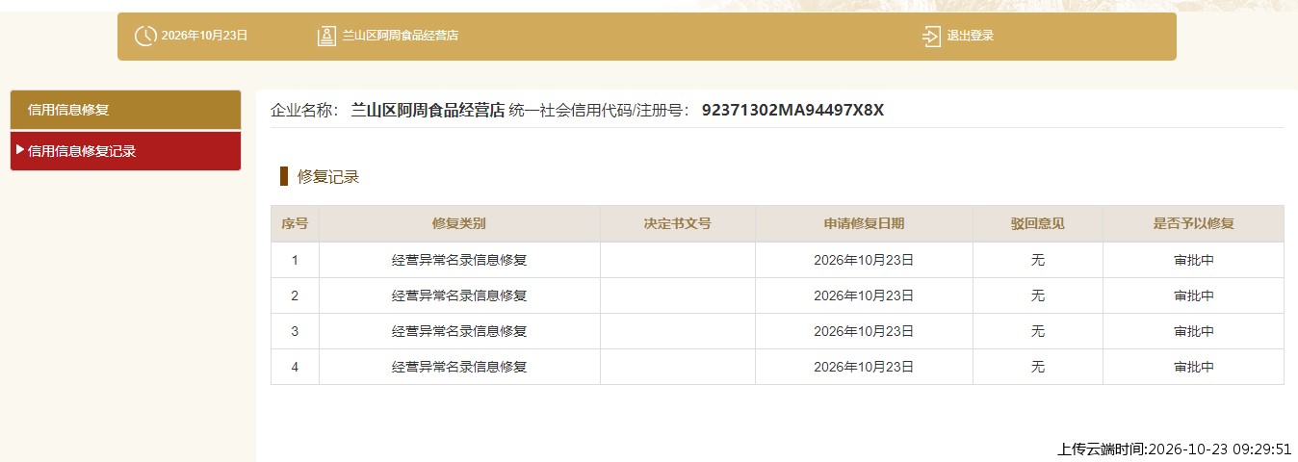The height and width of the screenshot is (462, 1298).
Task: Select row 1 经营异常名录信息修复 entry
Action: [x=459, y=260]
